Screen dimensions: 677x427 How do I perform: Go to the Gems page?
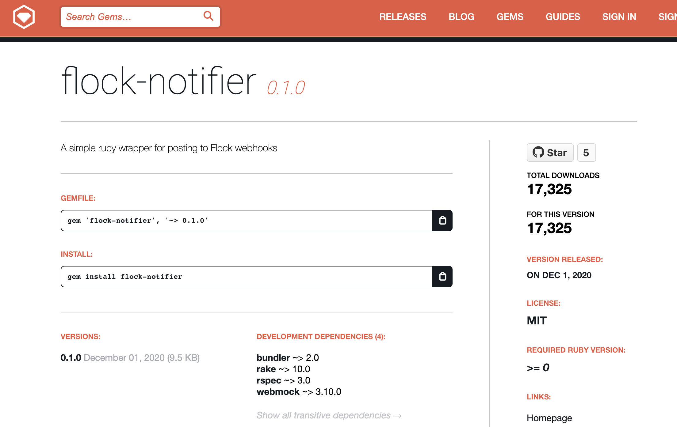click(x=510, y=17)
